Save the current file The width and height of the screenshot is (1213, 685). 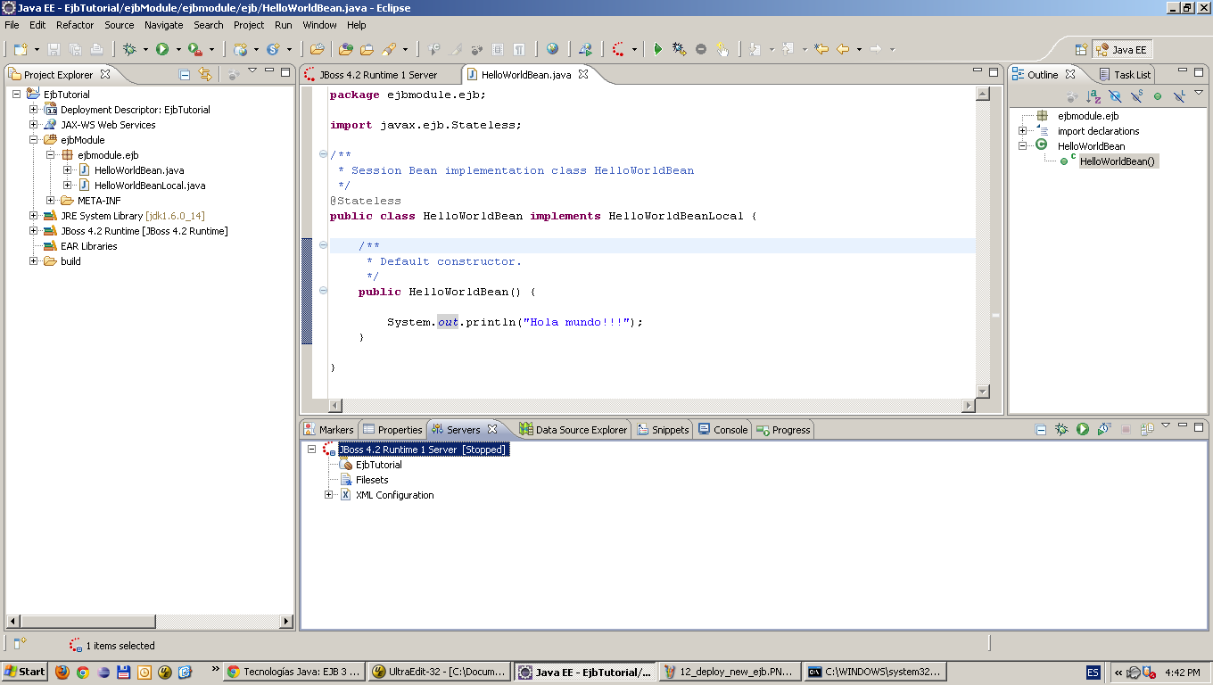click(x=54, y=49)
